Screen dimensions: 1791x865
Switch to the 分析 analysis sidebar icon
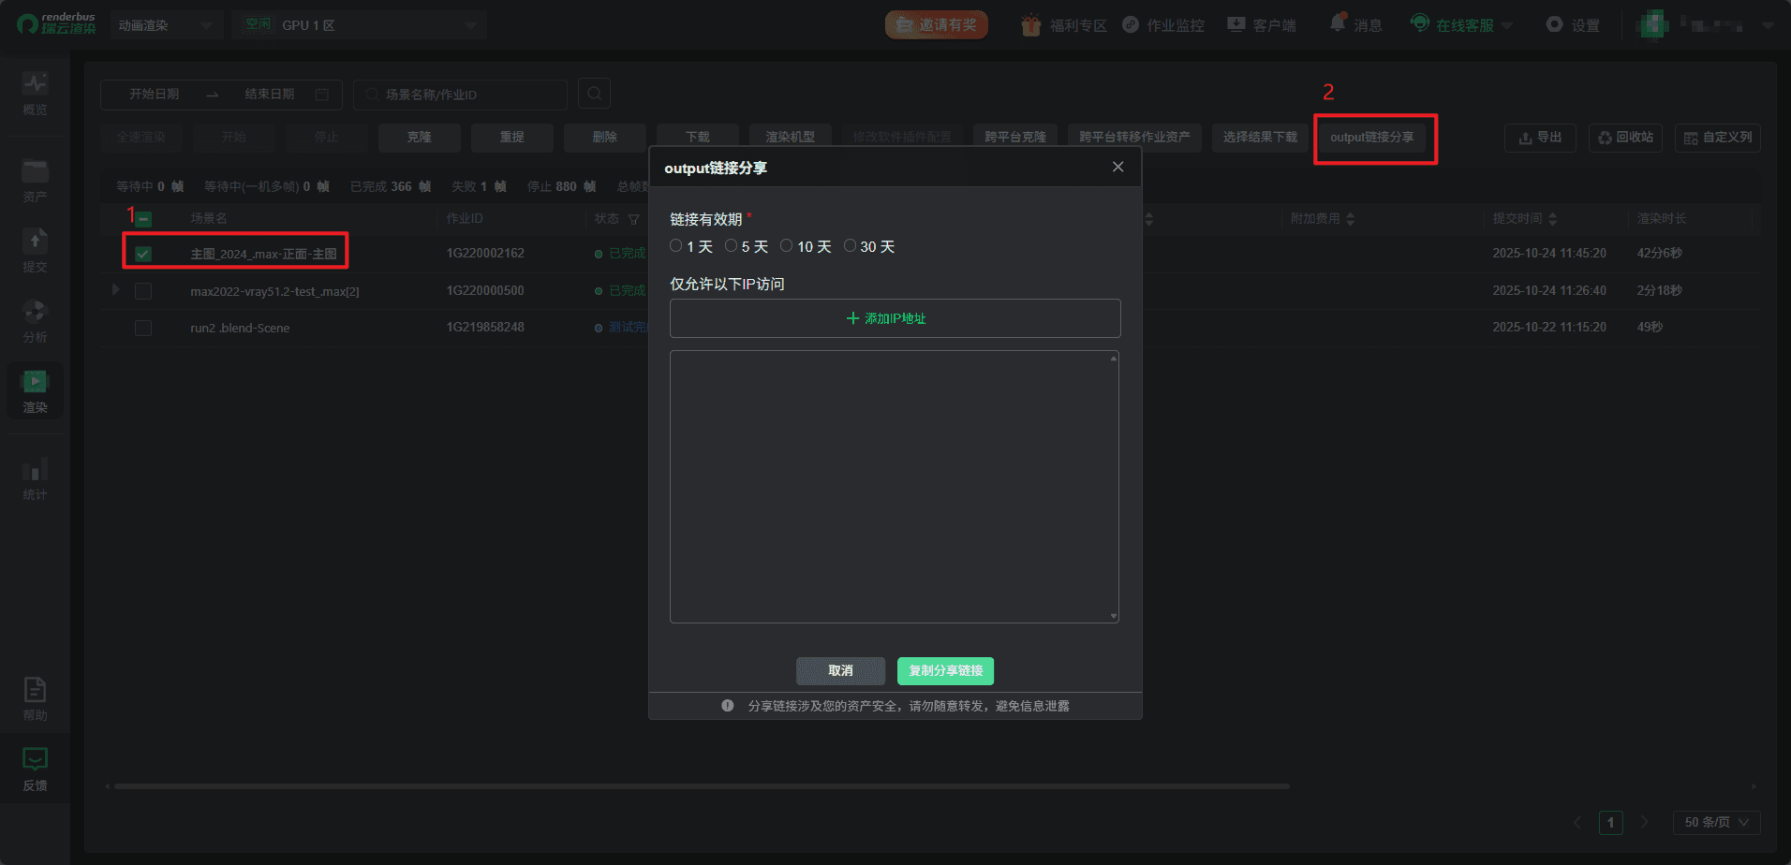click(35, 318)
